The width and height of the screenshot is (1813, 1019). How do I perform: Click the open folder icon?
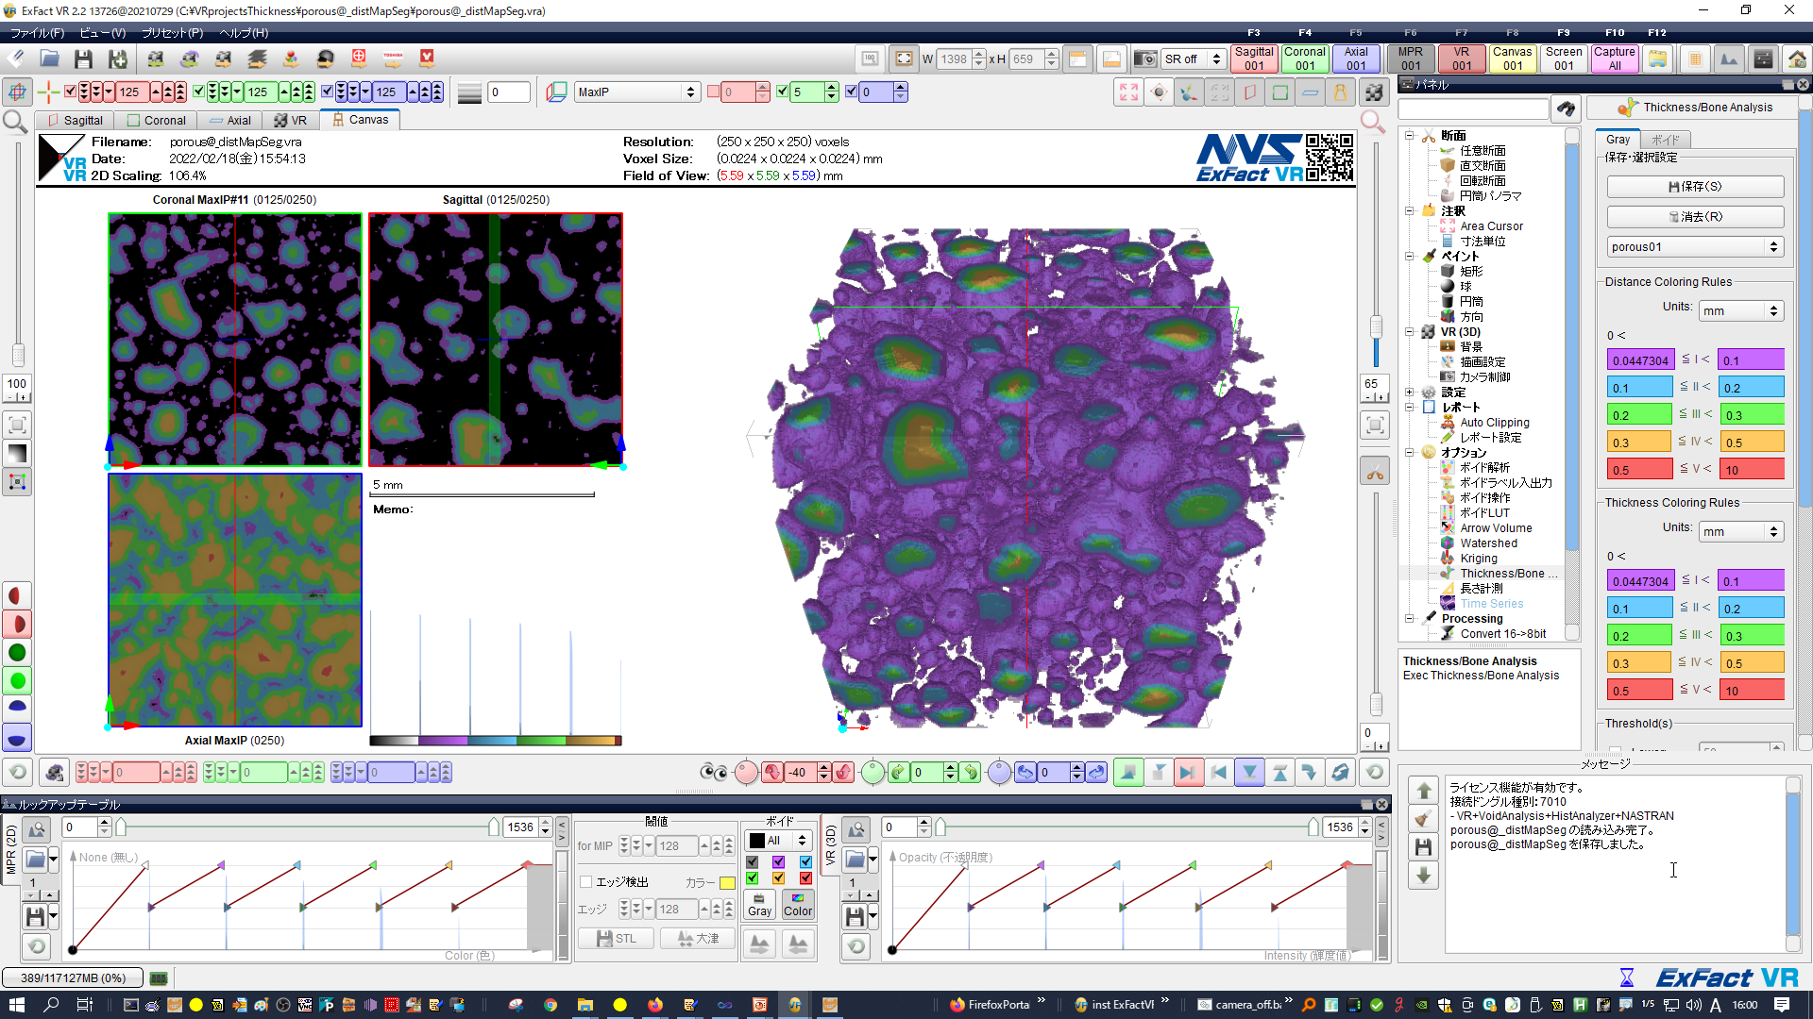[49, 58]
